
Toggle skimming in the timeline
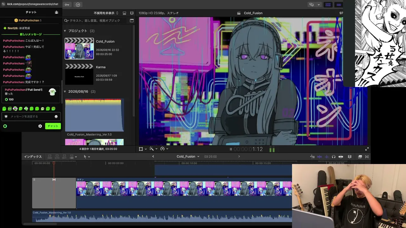pos(319,157)
